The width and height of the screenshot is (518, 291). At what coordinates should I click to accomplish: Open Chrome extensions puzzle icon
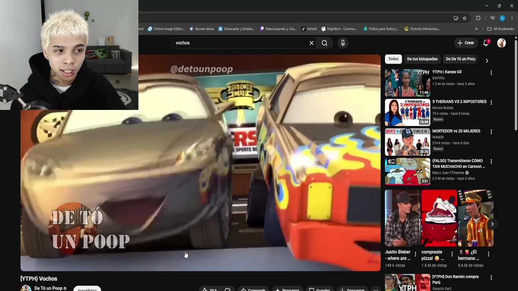tap(478, 18)
